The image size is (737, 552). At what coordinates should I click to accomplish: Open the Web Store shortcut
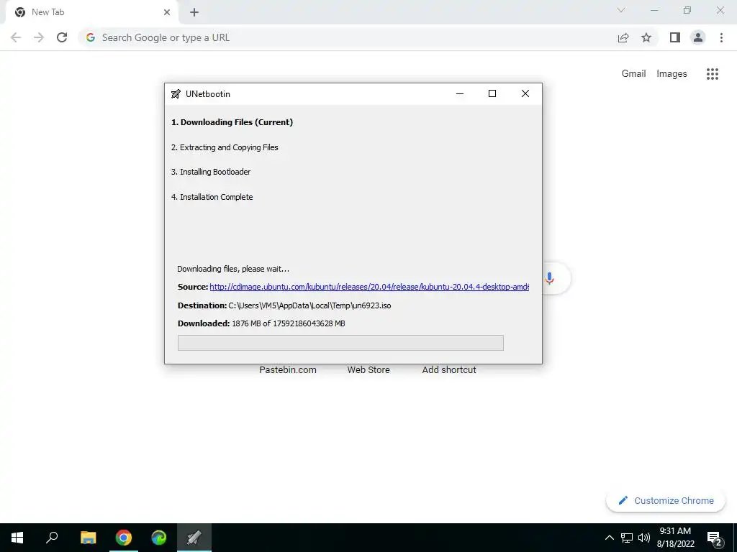[368, 370]
